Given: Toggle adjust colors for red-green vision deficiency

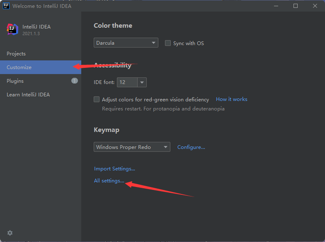Looking at the screenshot, I should point(97,99).
